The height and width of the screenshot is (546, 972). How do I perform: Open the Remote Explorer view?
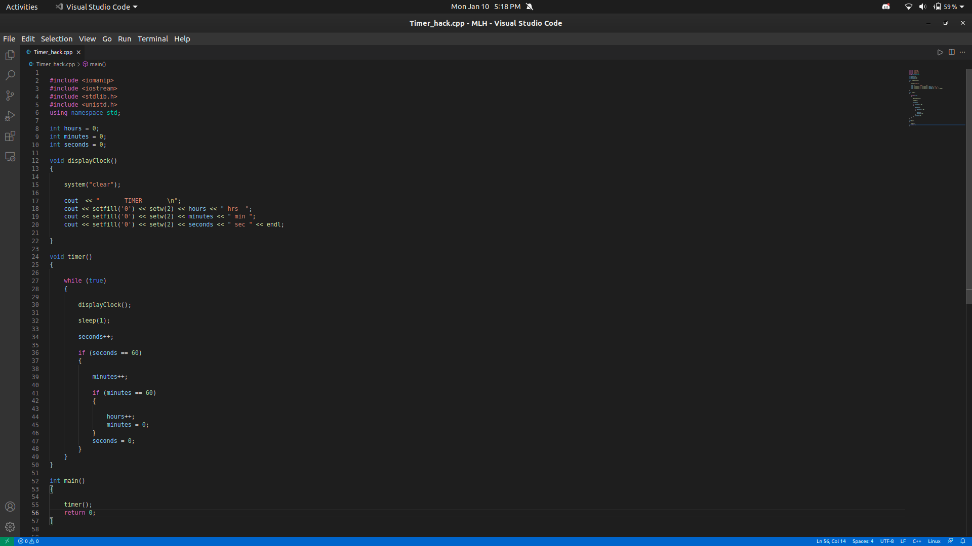pyautogui.click(x=10, y=157)
